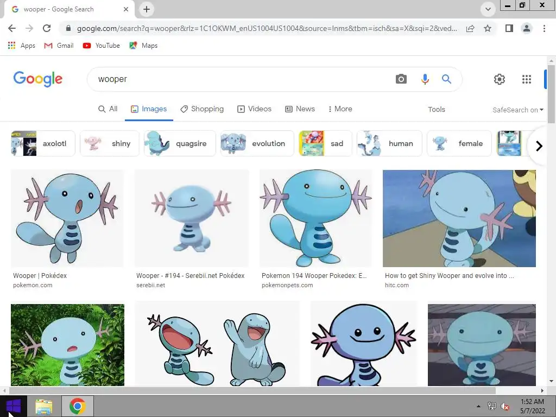Open a new tab with plus button
This screenshot has width=556, height=417.
coord(147,9)
